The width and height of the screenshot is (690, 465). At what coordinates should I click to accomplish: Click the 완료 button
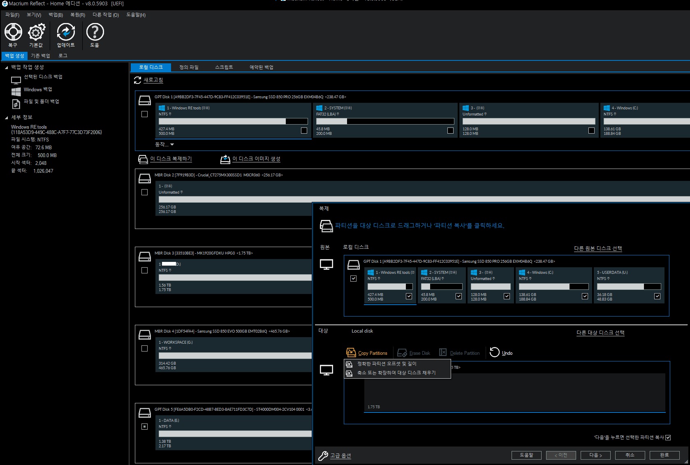click(x=665, y=455)
